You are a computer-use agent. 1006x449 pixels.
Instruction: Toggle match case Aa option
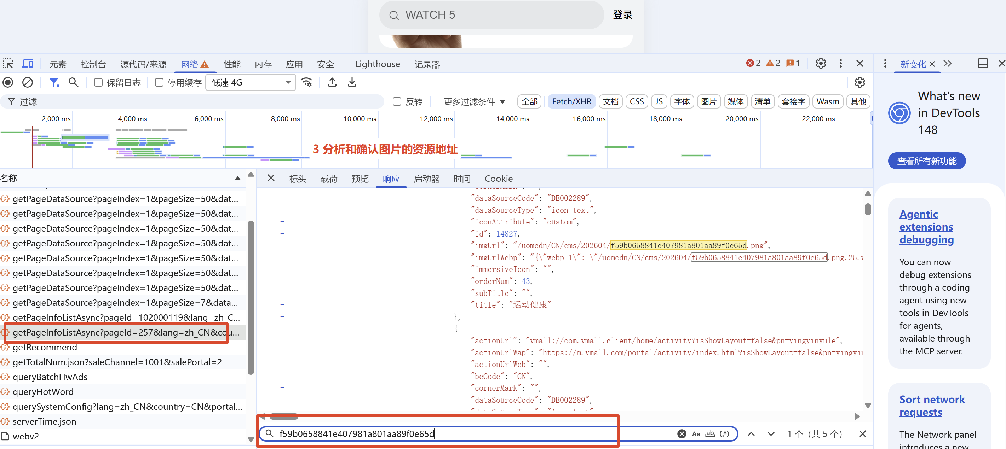(696, 434)
